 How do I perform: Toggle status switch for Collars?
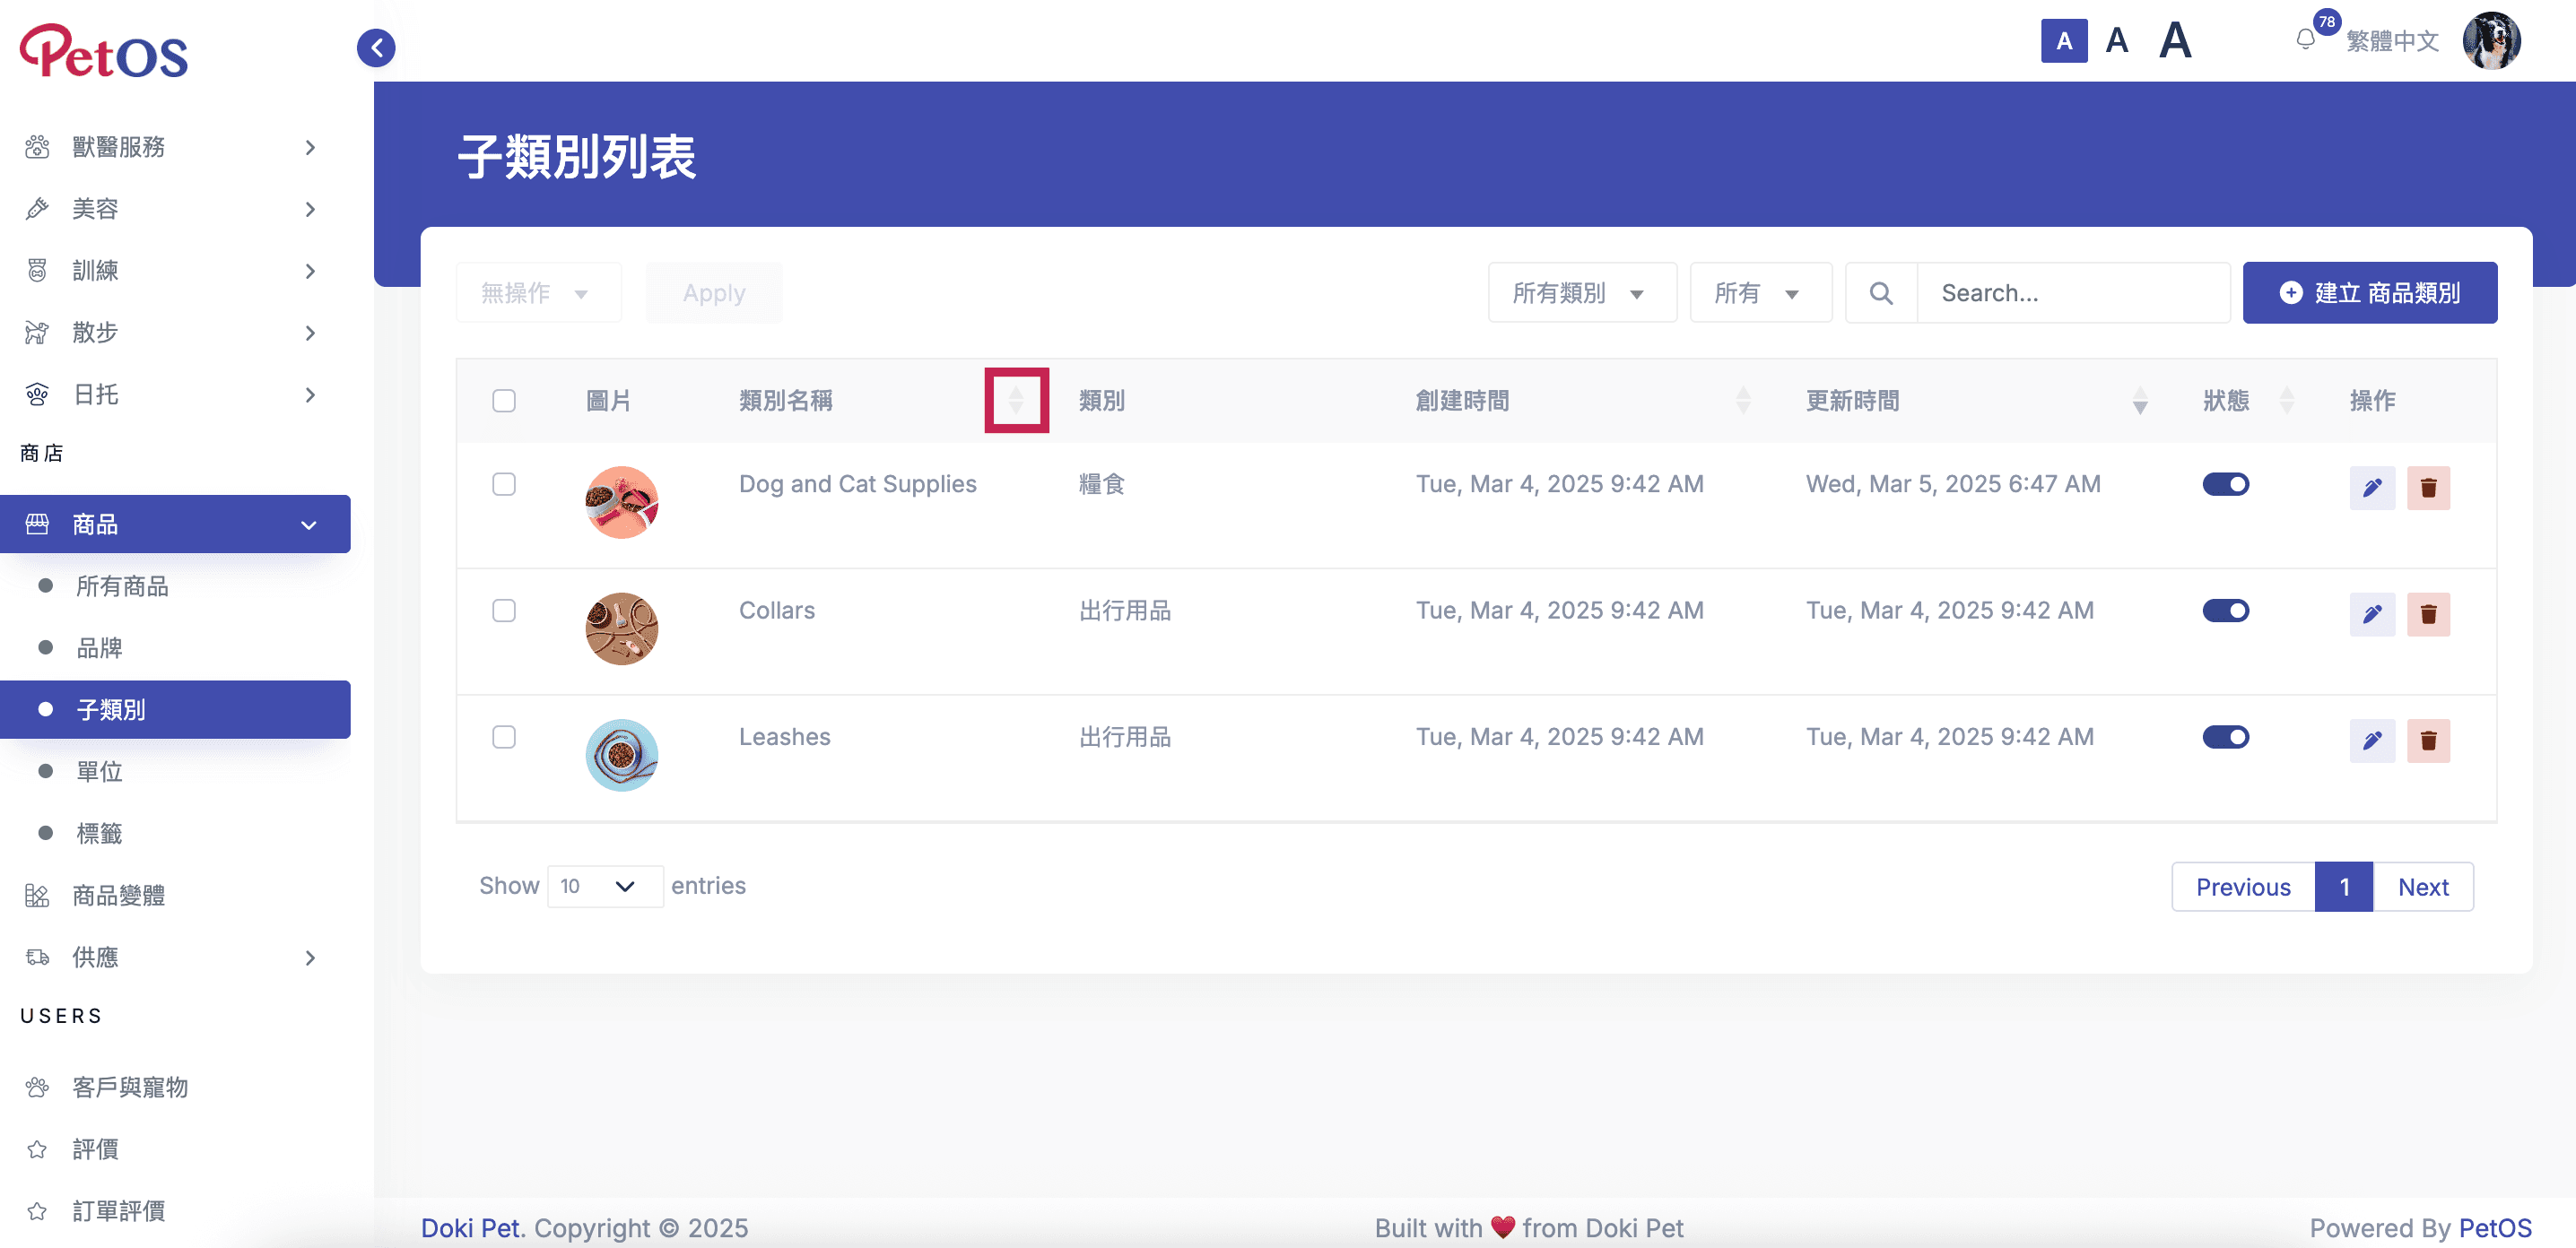[2225, 611]
